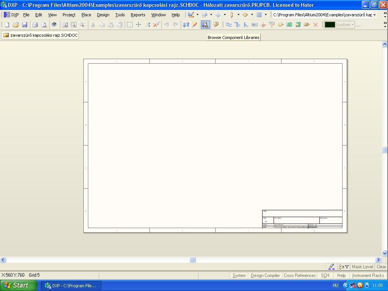Select the Place Net Label tool

click(x=254, y=25)
